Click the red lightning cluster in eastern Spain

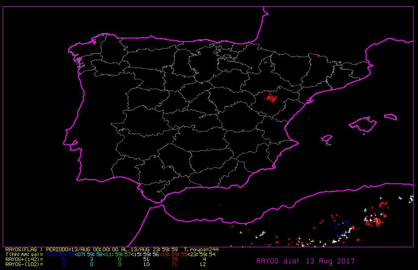tap(271, 98)
